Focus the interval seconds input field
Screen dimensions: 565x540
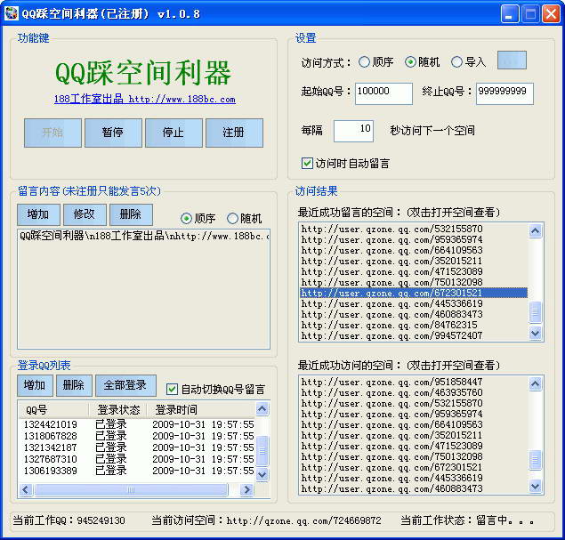[x=353, y=131]
